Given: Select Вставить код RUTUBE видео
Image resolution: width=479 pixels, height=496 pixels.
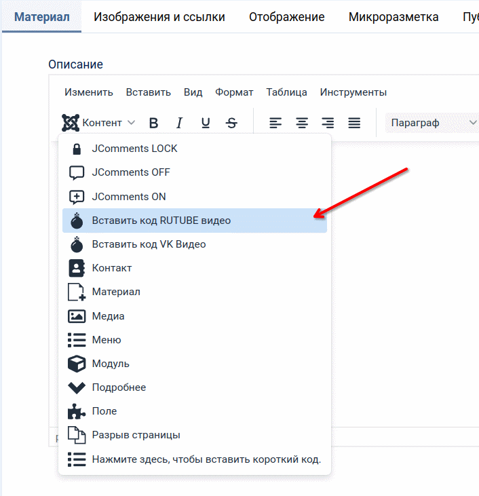Looking at the screenshot, I should [x=195, y=221].
